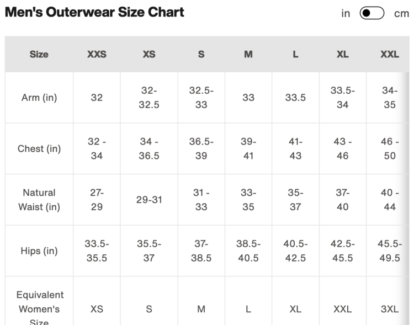Click the M size column header

tap(248, 54)
